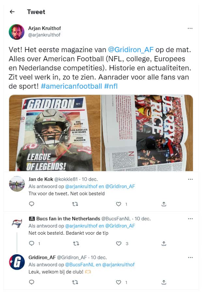Reply to the Gridiron_AF tweet

32,282
